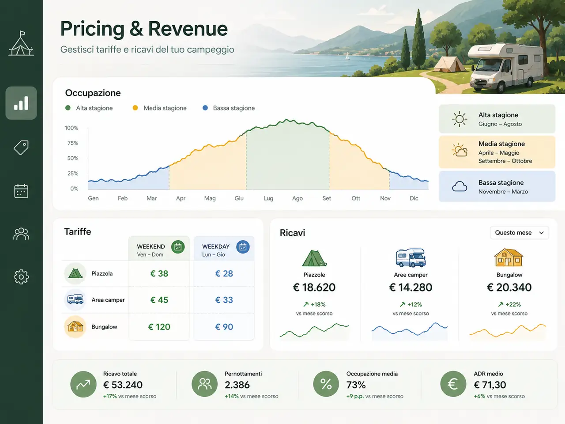The height and width of the screenshot is (424, 565).
Task: Click the Occupazione chart heading
Action: [x=93, y=93]
